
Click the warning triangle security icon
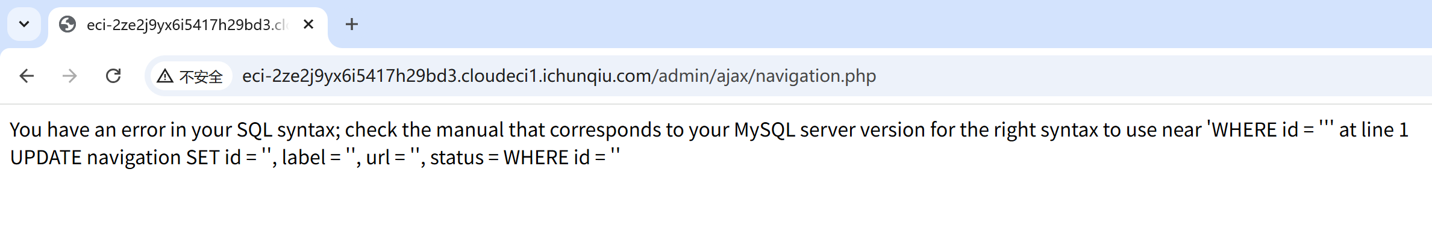pos(165,76)
